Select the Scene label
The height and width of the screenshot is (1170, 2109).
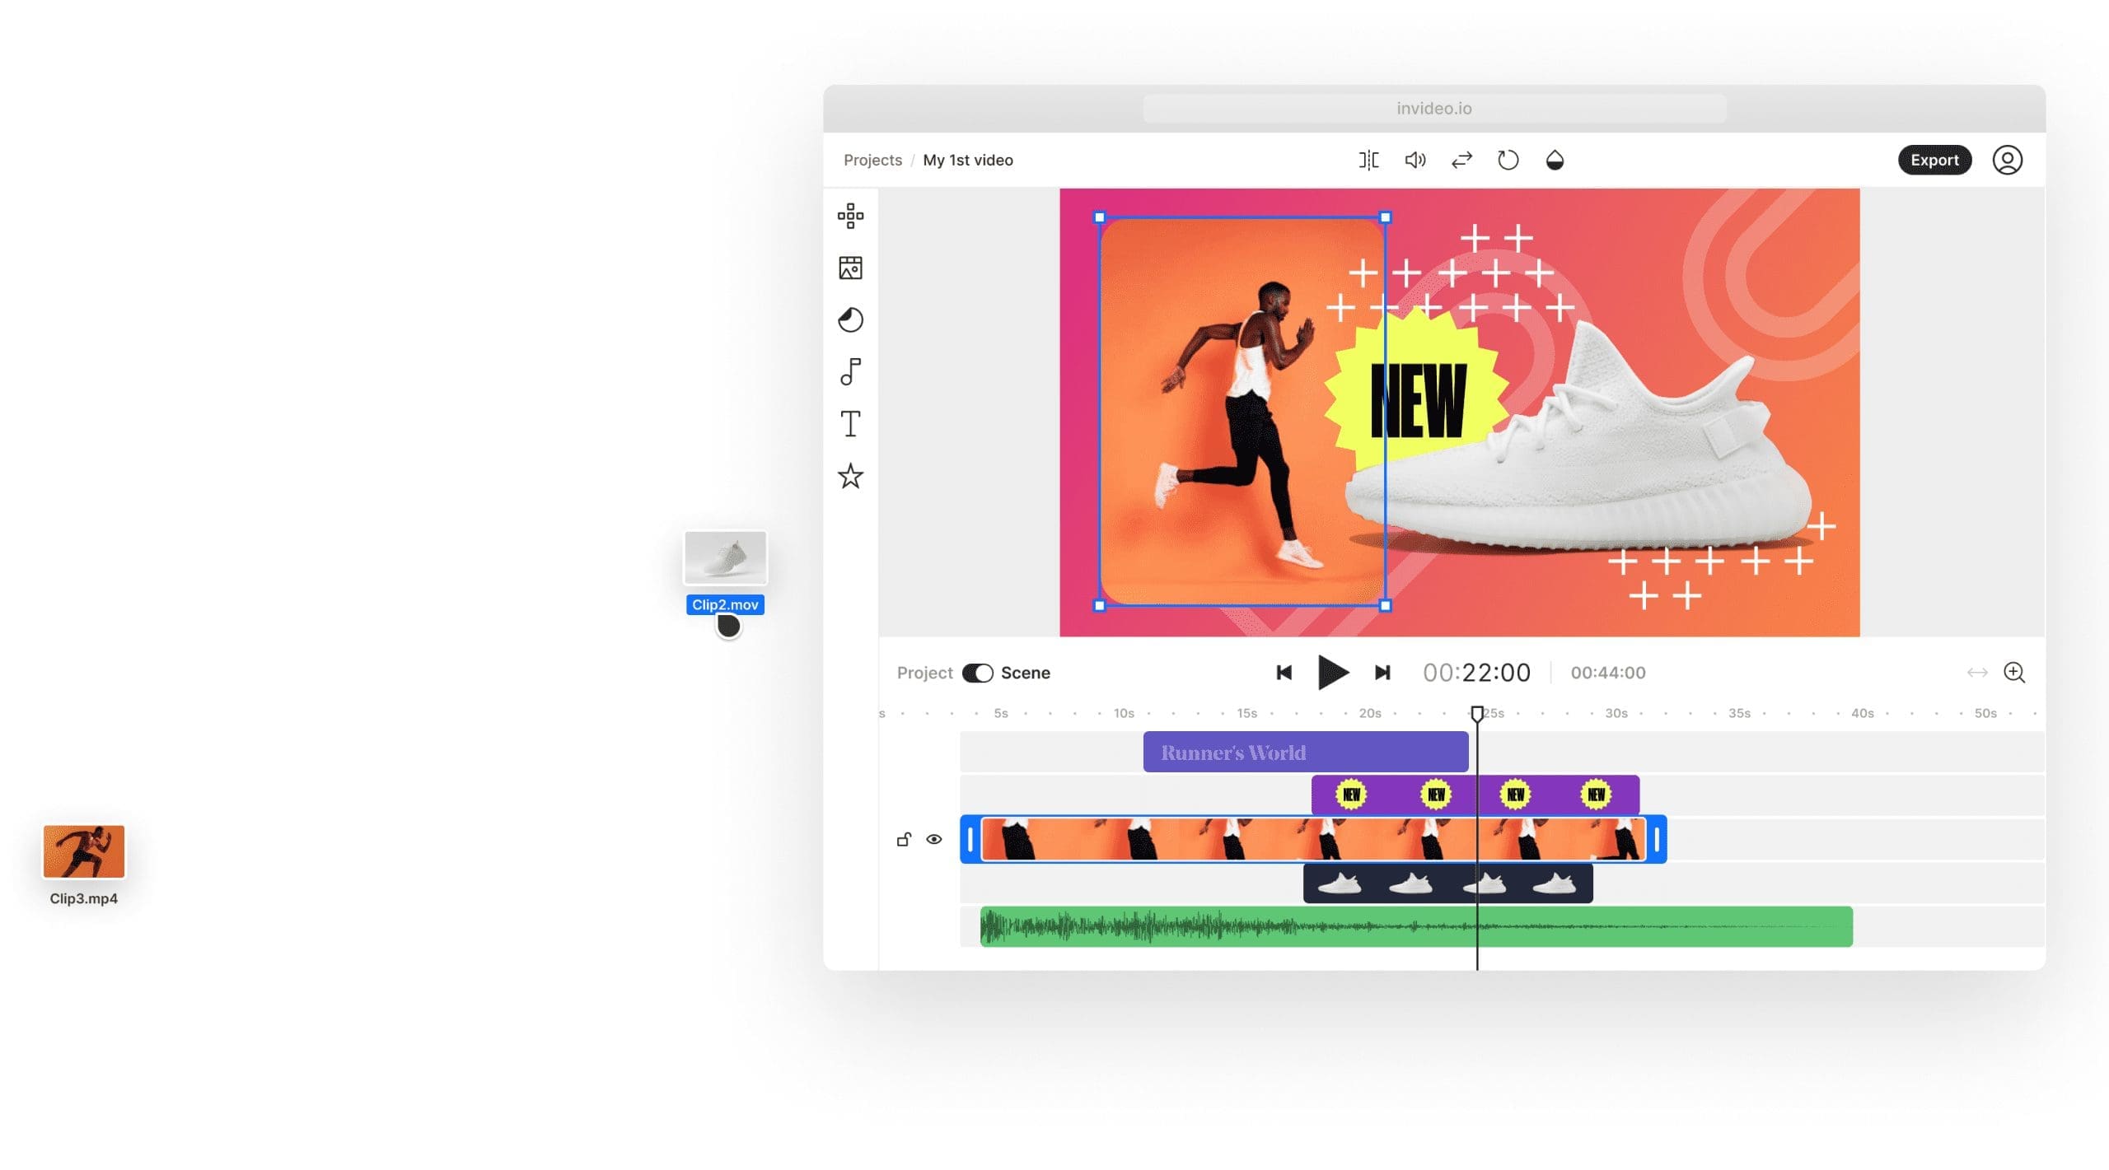point(1025,673)
